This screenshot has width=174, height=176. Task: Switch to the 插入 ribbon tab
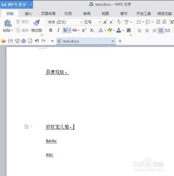tap(29, 14)
